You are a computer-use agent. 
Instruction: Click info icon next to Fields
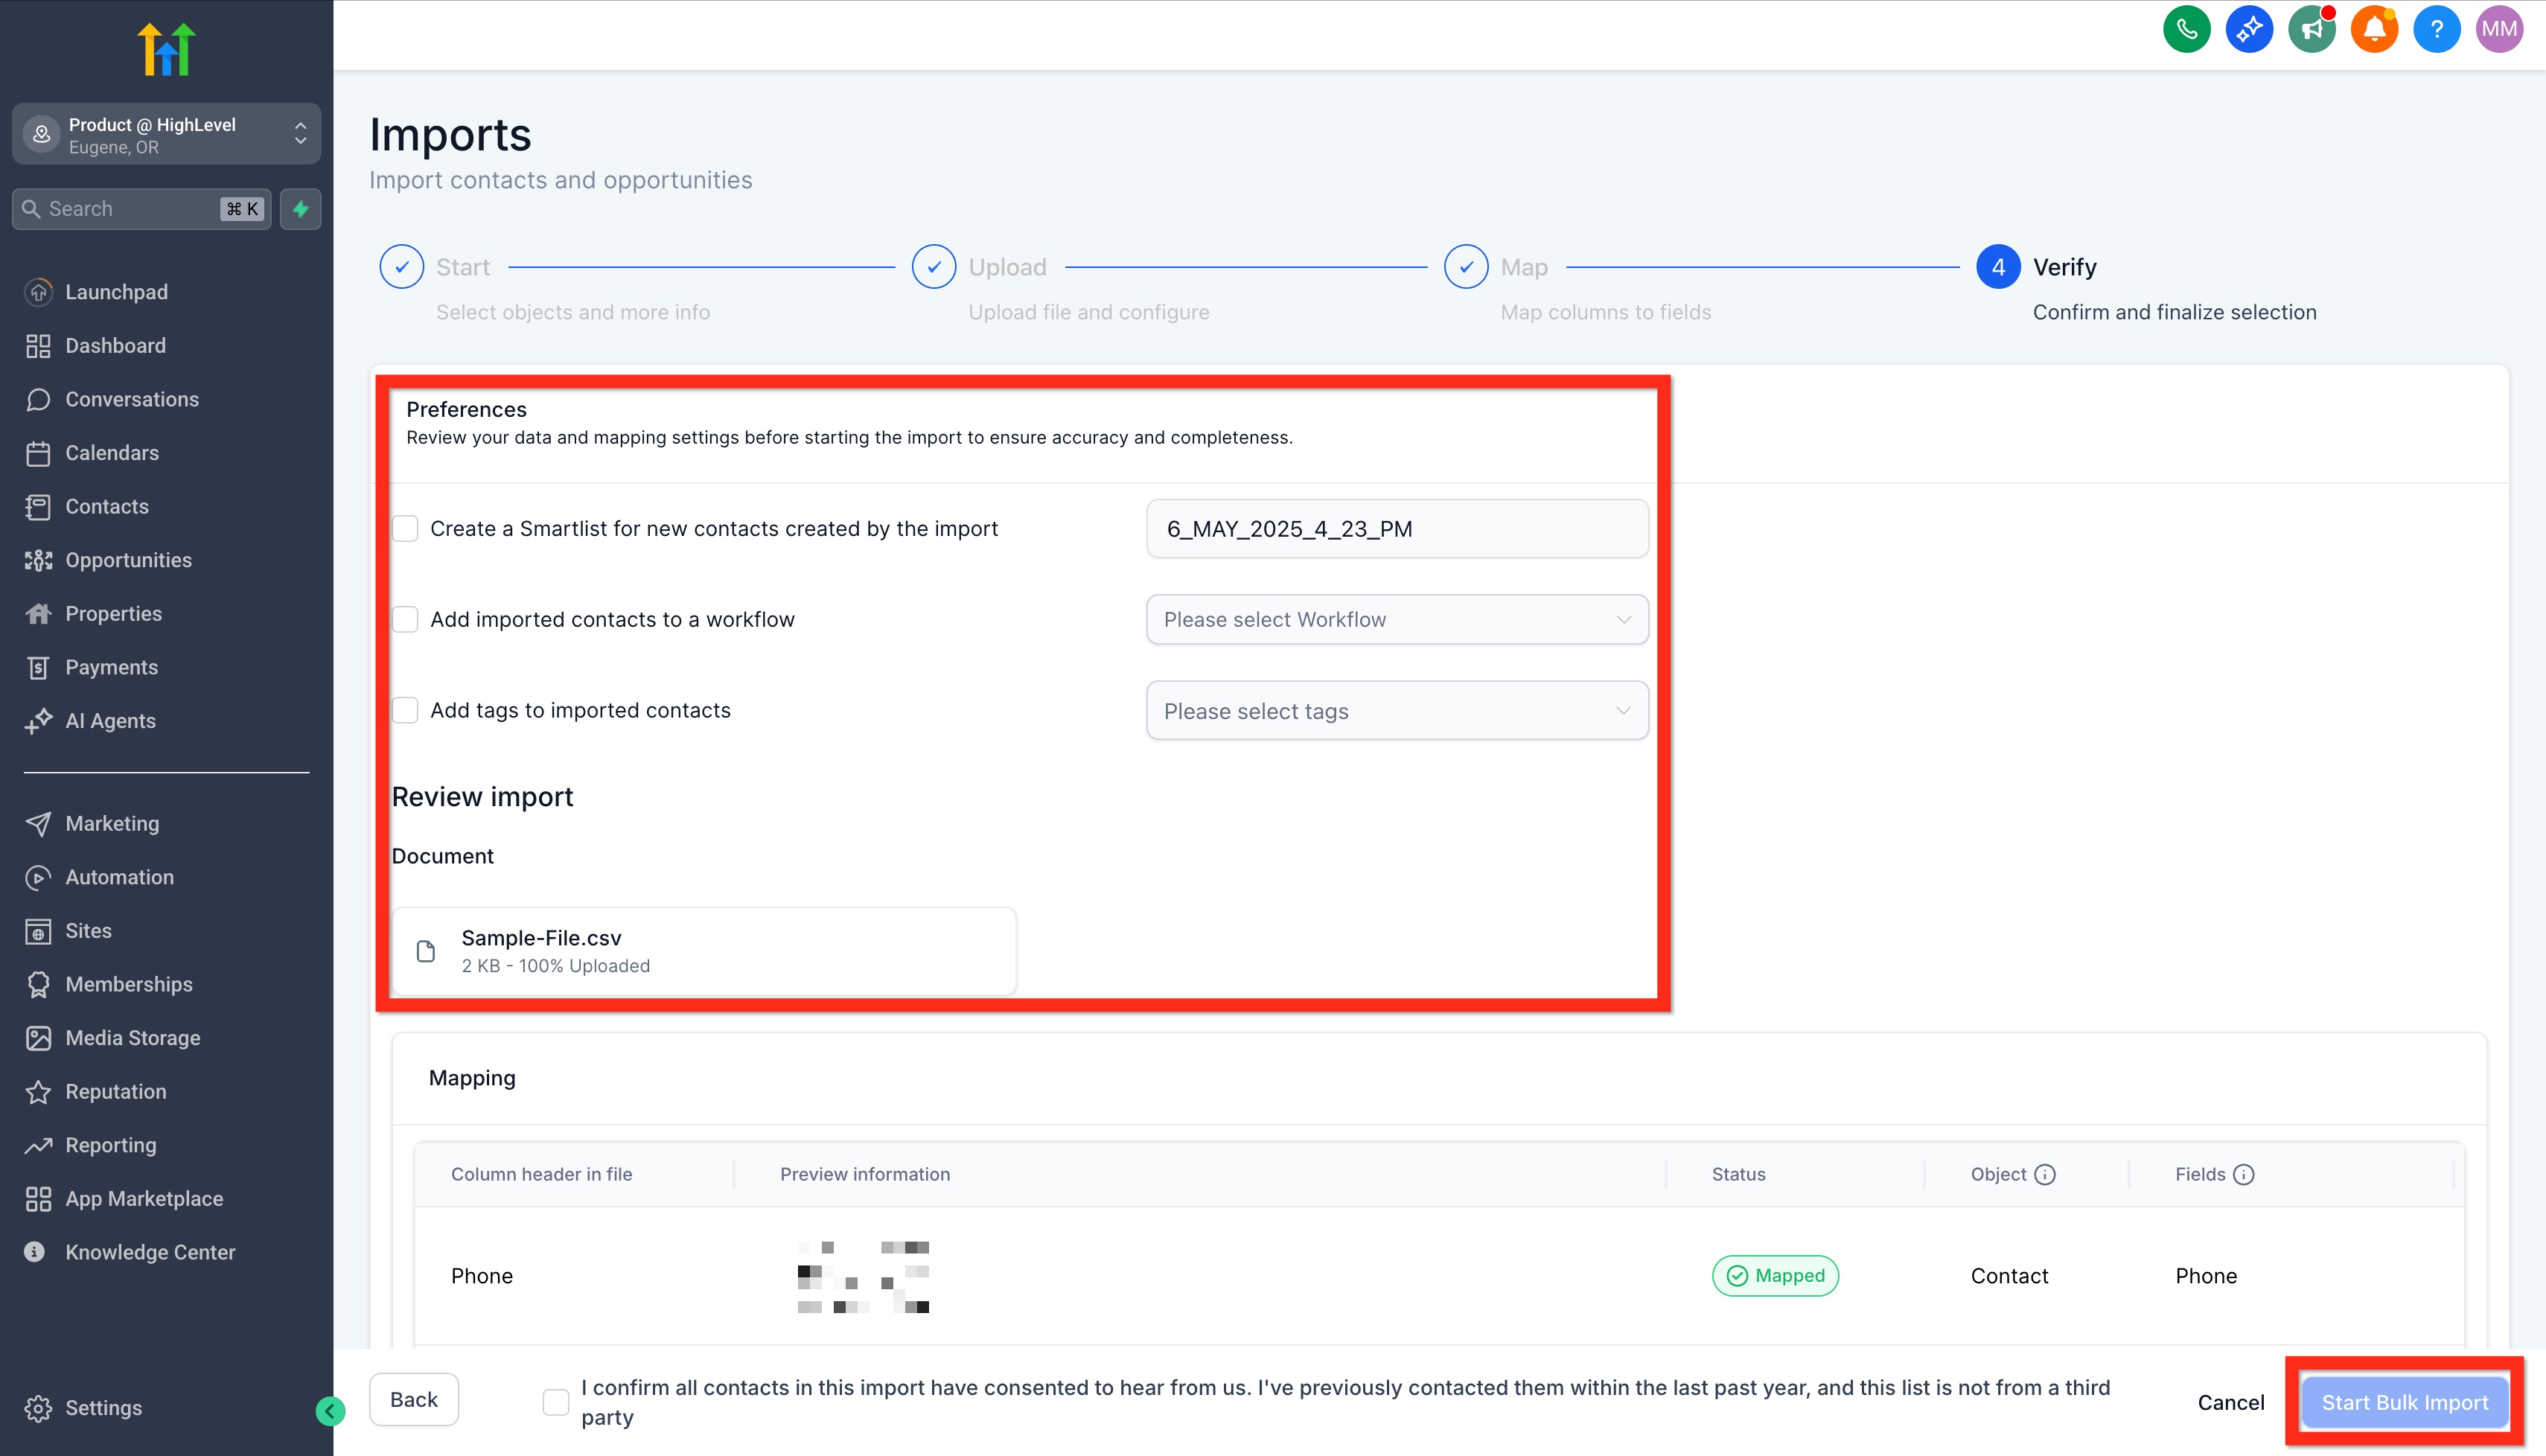click(2244, 1174)
